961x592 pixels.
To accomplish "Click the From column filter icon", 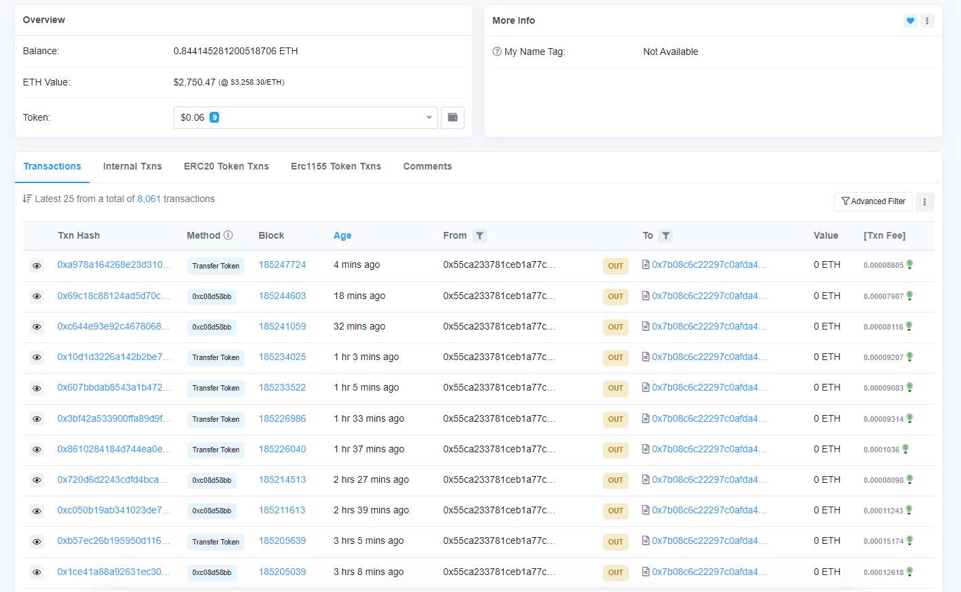I will (479, 236).
